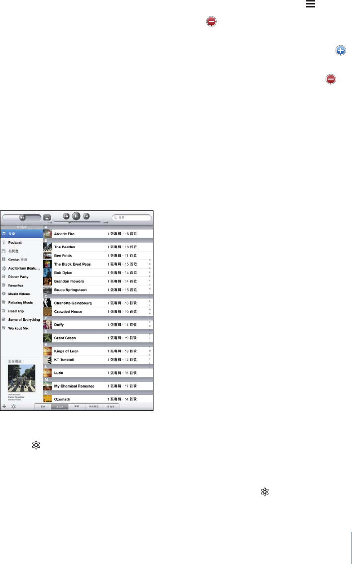Open the Road Trip playlist

21,311
